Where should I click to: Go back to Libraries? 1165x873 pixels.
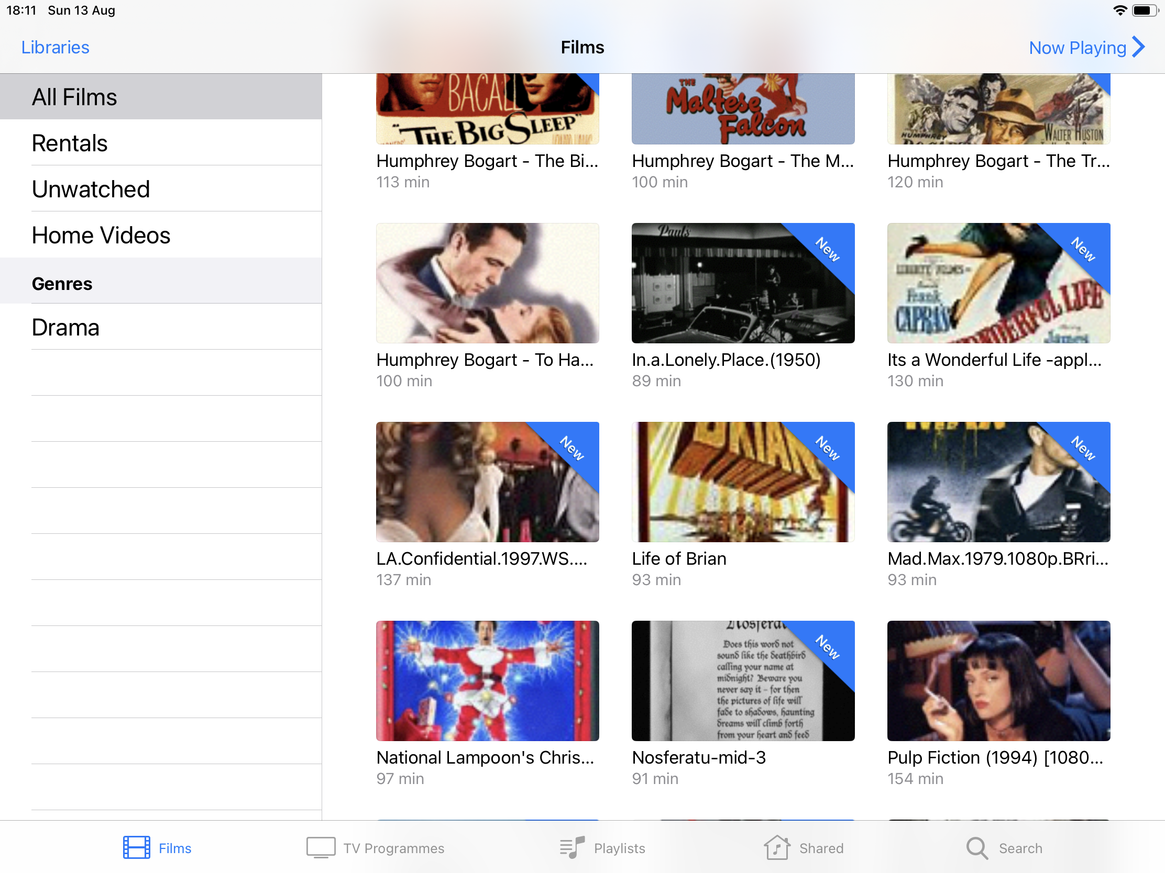(x=56, y=47)
